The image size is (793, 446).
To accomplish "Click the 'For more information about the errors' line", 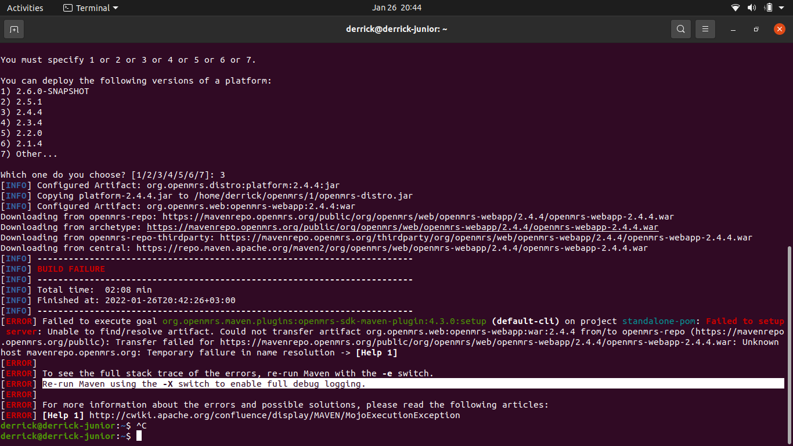I will (275, 405).
